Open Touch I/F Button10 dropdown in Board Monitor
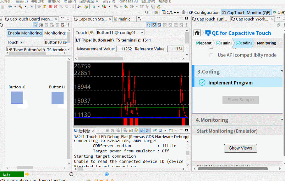Screen dimensions: 285x181 point(55,42)
